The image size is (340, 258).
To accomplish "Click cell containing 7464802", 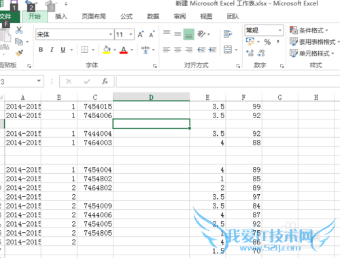I will tap(95, 187).
